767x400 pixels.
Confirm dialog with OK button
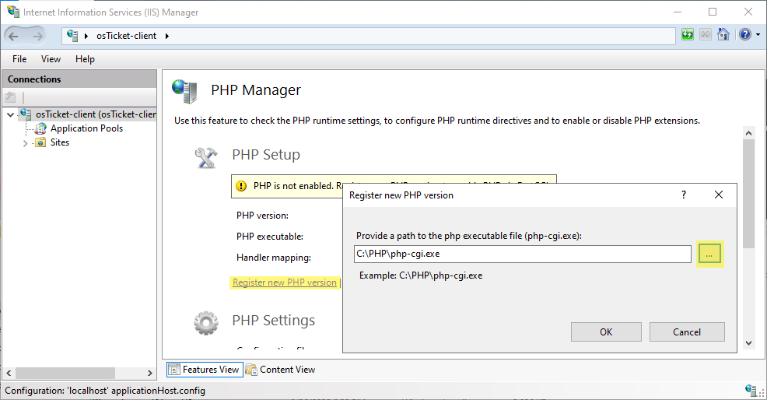pos(606,332)
